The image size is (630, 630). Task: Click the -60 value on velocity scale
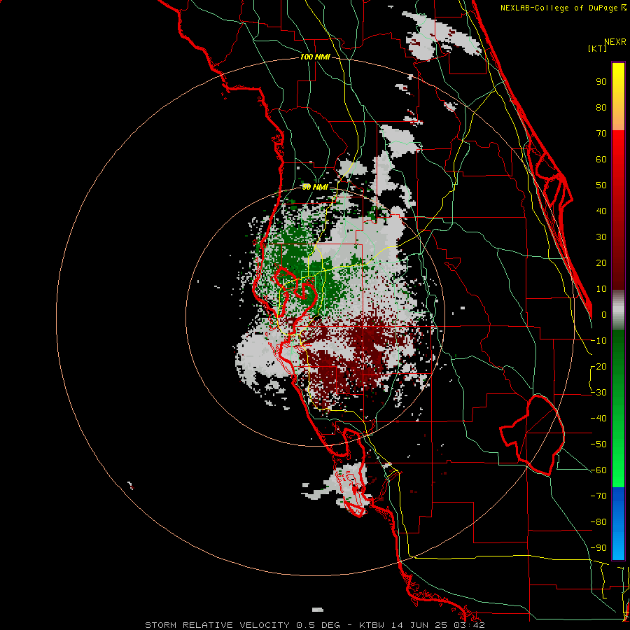[x=598, y=470]
